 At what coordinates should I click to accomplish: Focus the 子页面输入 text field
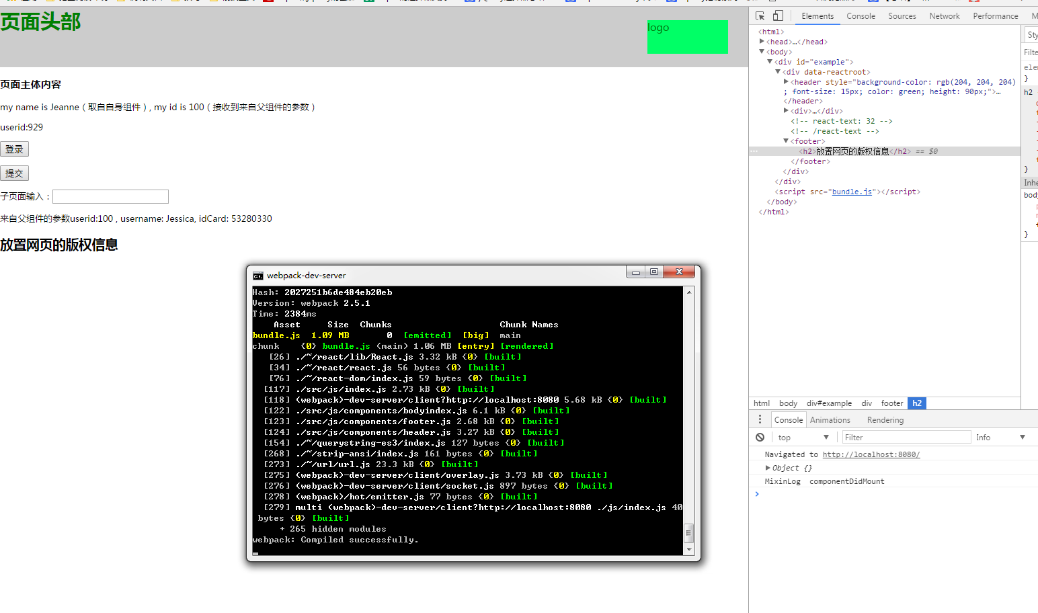[x=110, y=196]
